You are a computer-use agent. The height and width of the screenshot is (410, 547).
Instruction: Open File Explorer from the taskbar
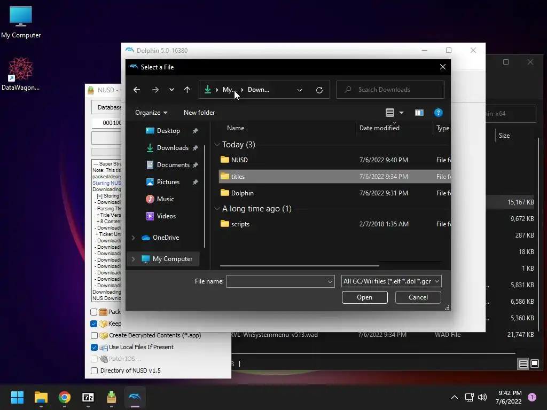(41, 397)
